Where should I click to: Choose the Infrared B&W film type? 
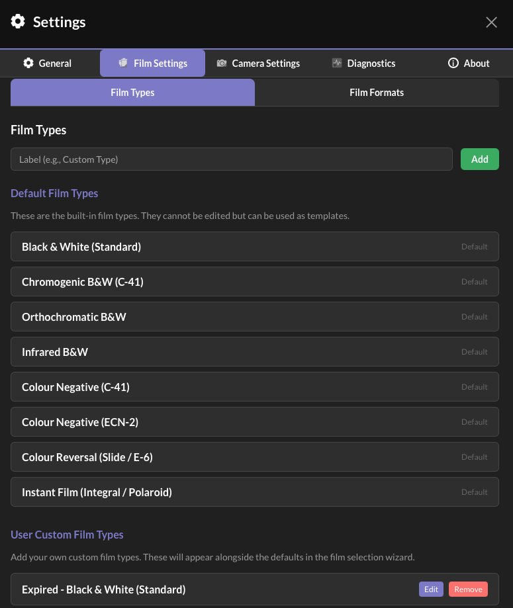point(254,352)
